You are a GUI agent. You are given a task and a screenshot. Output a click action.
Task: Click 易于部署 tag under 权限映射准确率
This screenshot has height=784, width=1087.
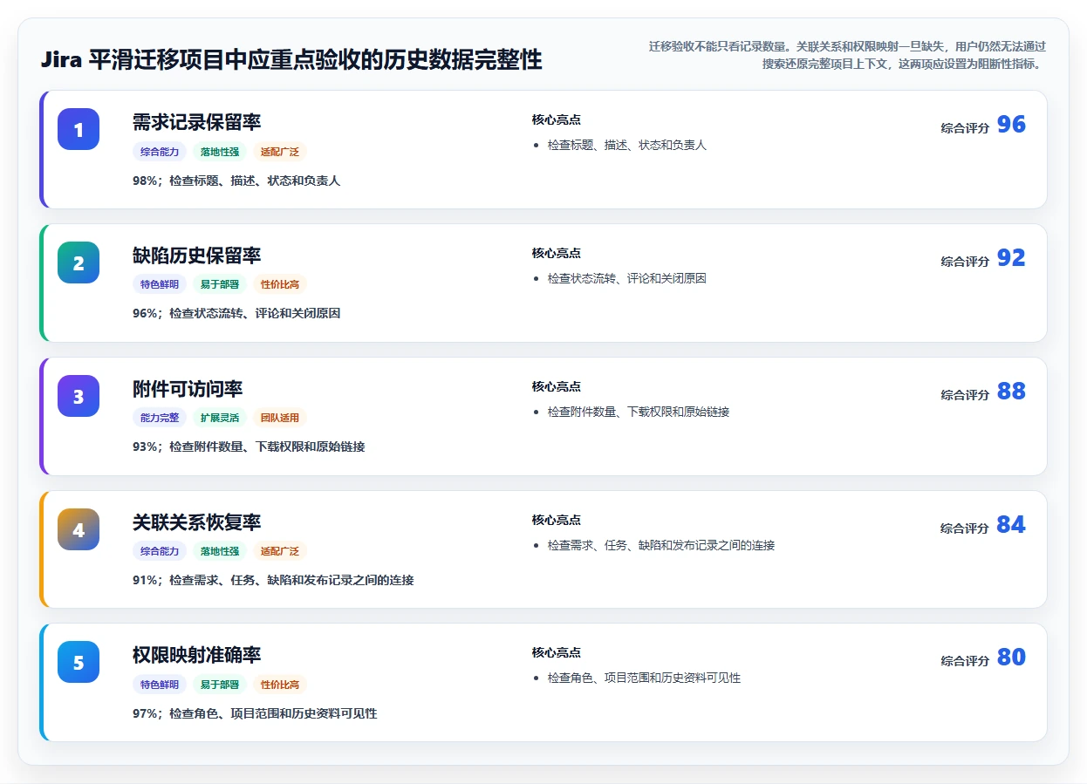(x=220, y=685)
